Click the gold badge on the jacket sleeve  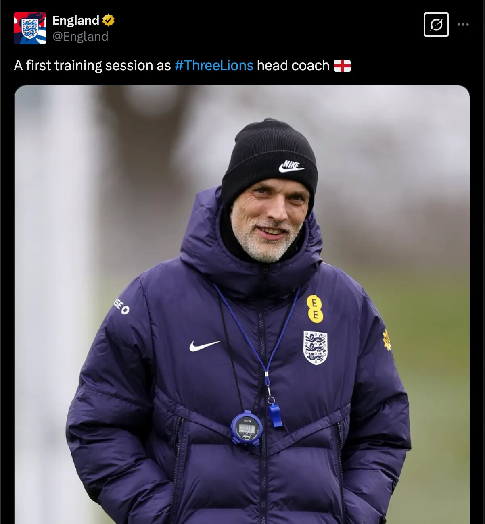pos(386,339)
